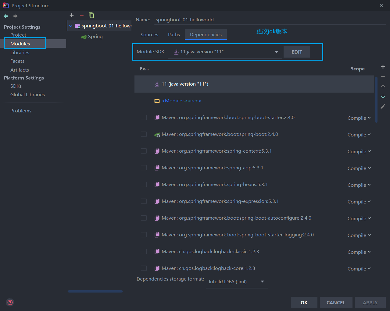Click the OK button
The image size is (390, 311).
tap(304, 302)
